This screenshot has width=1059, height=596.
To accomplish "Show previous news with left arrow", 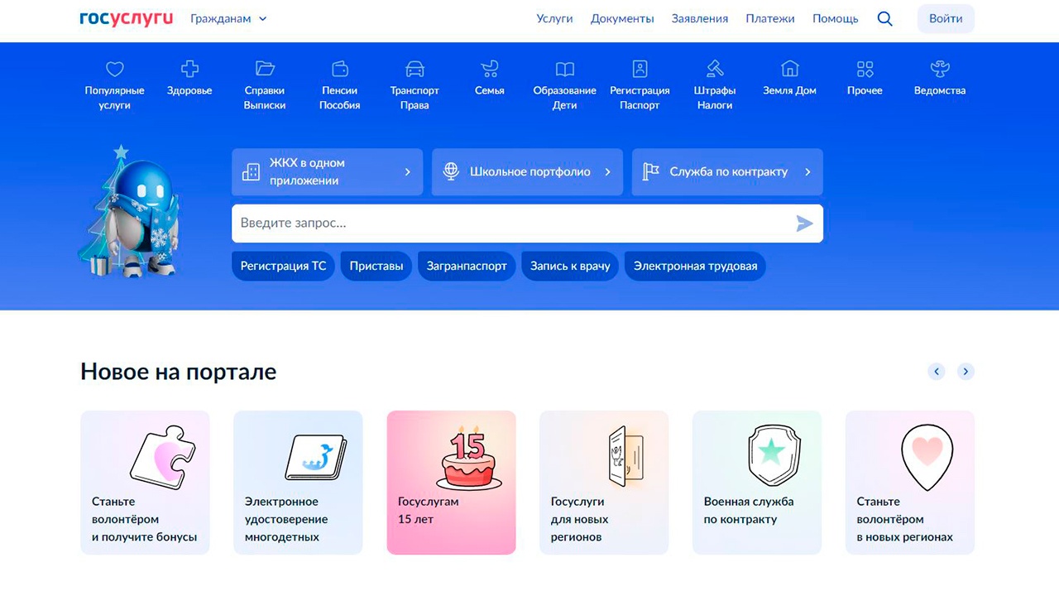I will 937,372.
